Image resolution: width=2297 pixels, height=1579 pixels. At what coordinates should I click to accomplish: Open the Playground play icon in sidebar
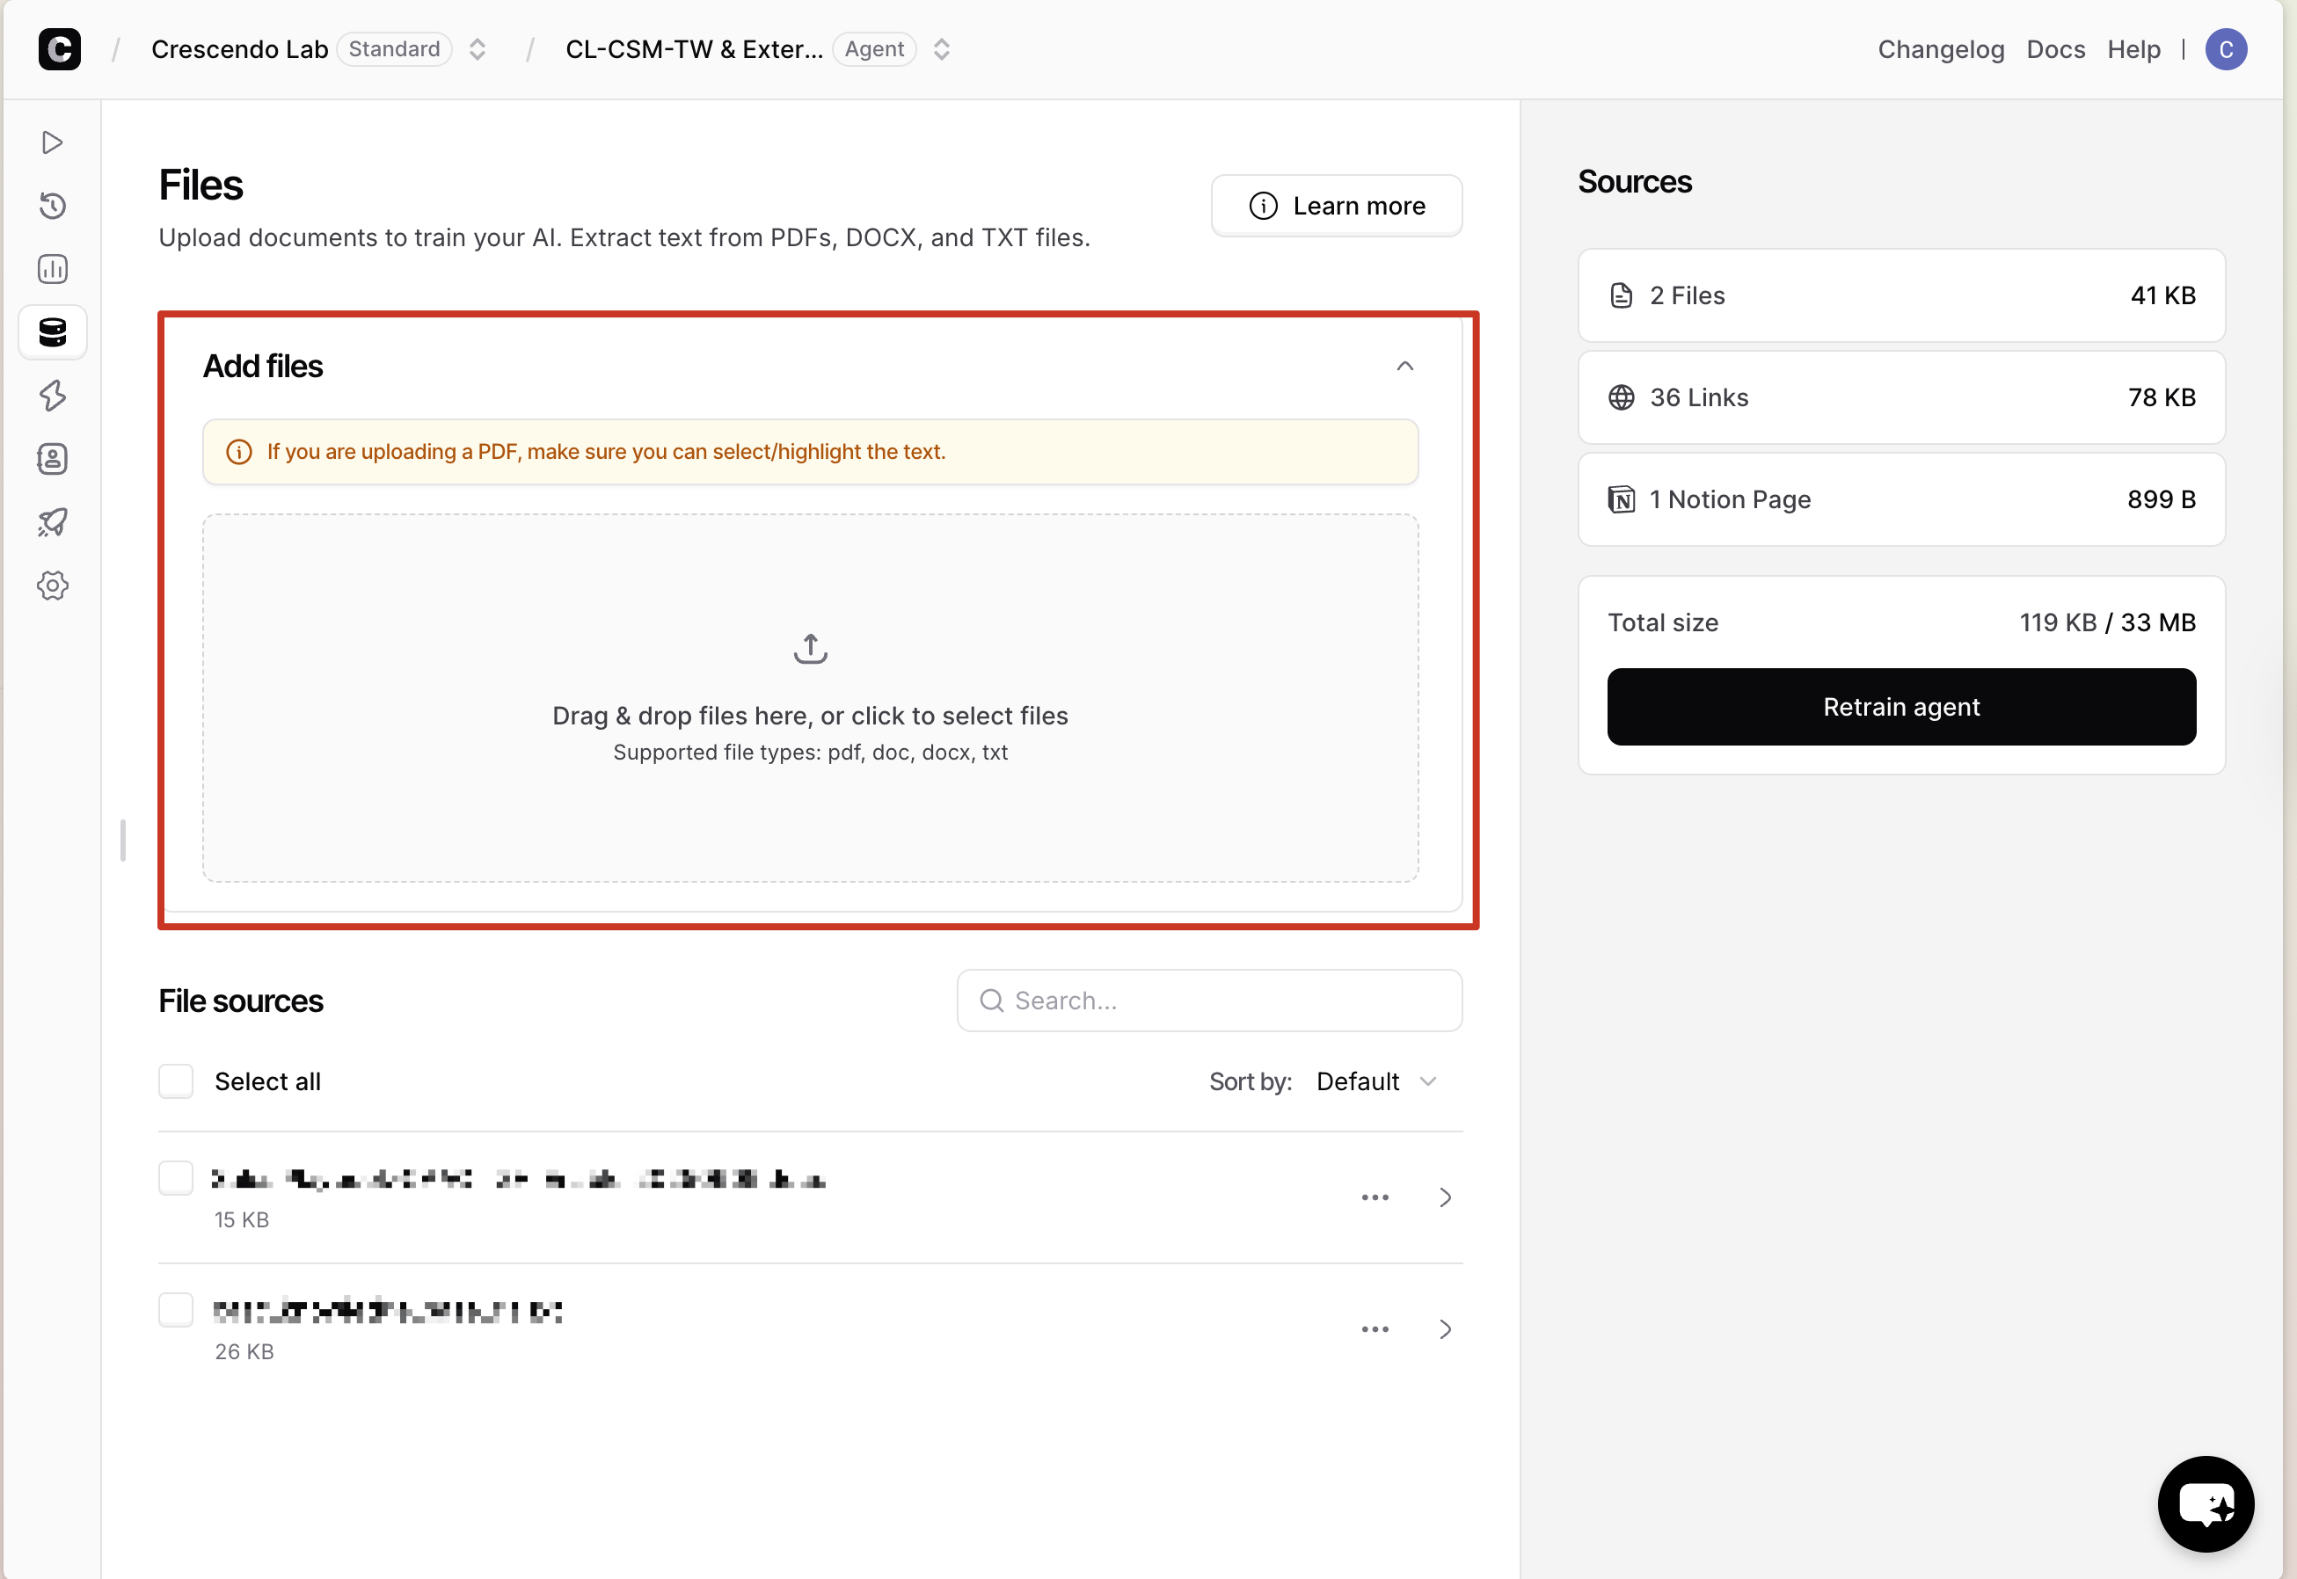coord(53,142)
